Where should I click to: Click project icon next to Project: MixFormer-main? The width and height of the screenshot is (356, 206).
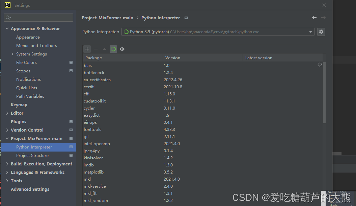pyautogui.click(x=71, y=138)
